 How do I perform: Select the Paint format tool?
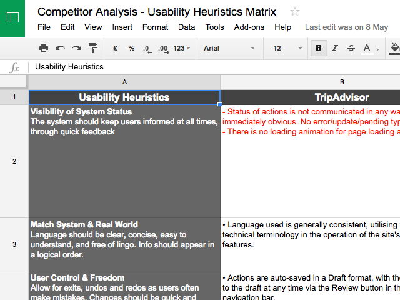(93, 48)
